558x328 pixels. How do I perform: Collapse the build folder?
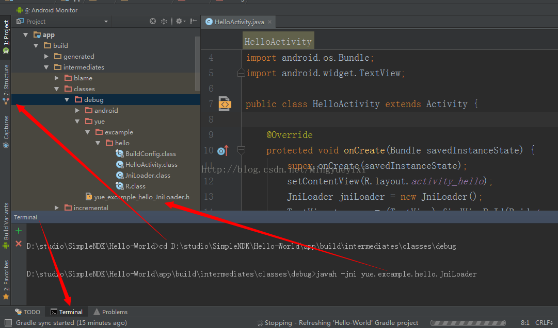tap(36, 45)
